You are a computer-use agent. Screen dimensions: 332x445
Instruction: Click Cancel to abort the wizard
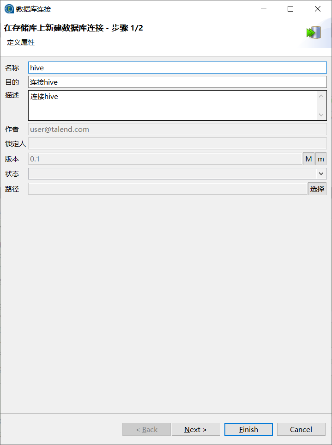pos(301,429)
